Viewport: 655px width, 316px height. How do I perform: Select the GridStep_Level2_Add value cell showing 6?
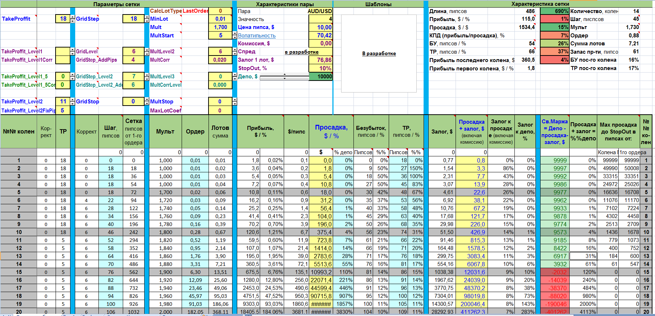coord(133,85)
